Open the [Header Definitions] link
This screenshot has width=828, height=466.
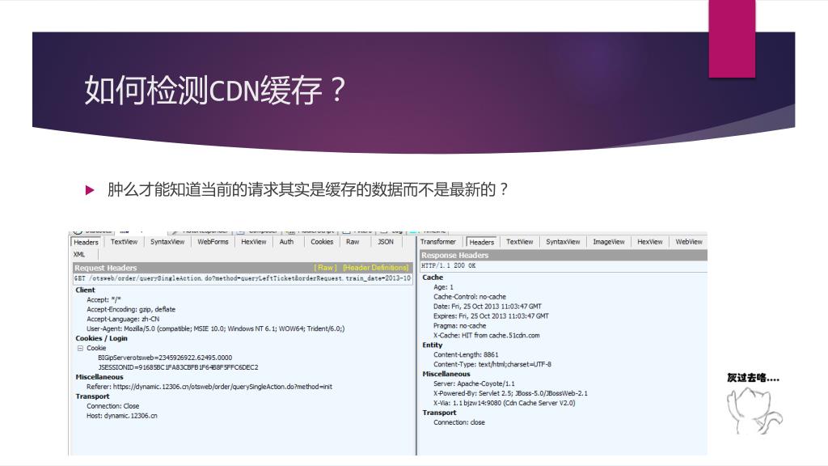tap(376, 267)
